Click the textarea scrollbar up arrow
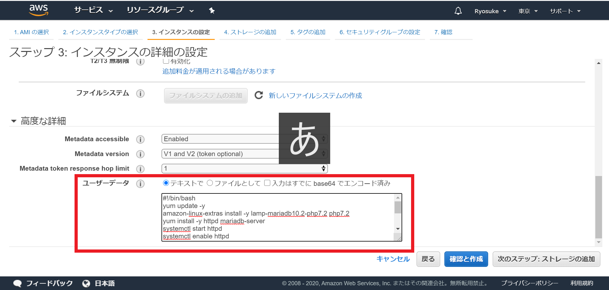The height and width of the screenshot is (290, 609). click(398, 198)
